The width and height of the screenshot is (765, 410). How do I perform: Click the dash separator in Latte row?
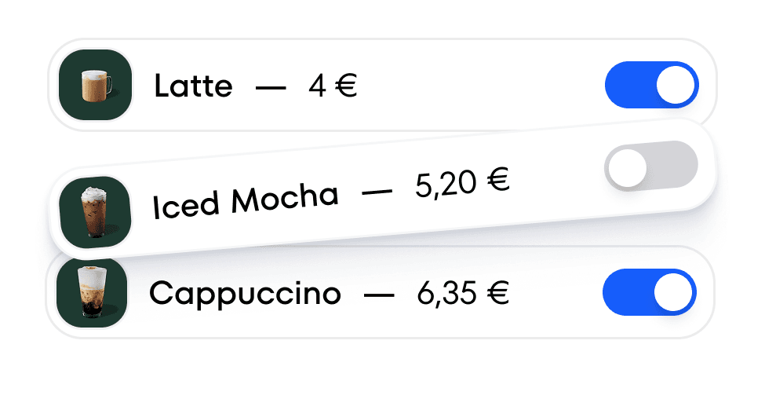(x=271, y=87)
